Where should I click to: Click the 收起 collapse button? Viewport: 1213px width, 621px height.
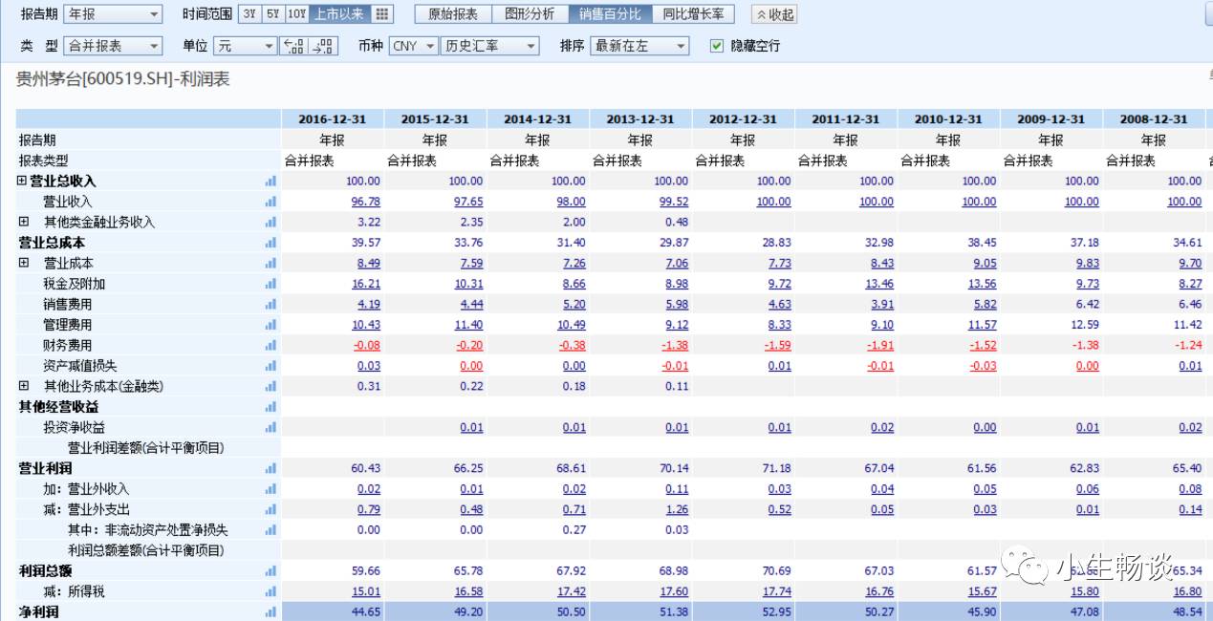pyautogui.click(x=774, y=15)
